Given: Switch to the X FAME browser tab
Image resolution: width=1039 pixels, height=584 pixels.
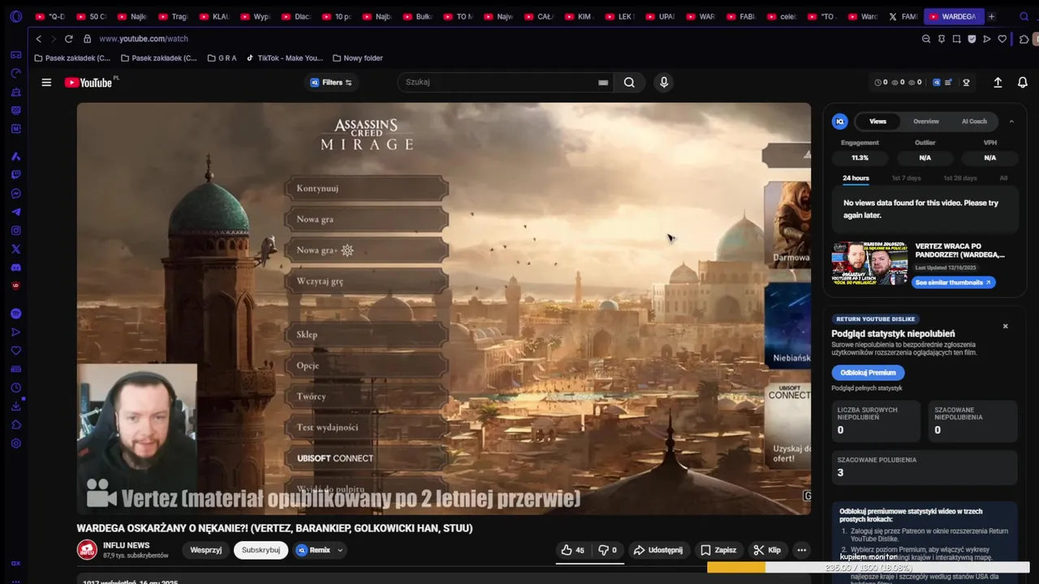Looking at the screenshot, I should [902, 16].
